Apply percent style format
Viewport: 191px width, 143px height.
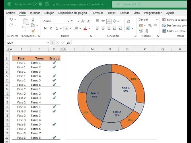(x=150, y=25)
